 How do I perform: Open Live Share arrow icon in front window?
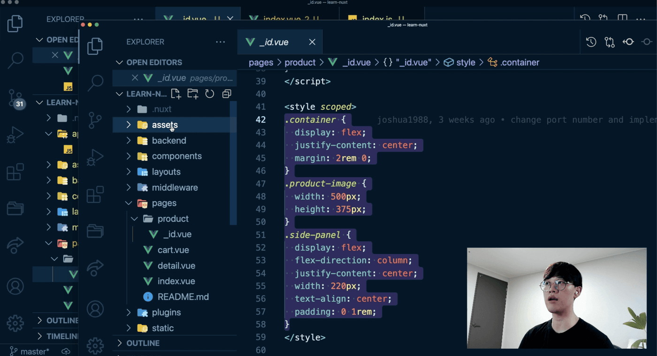point(95,267)
